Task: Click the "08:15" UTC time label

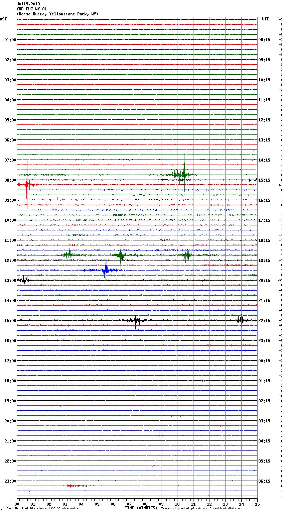Action: tap(264, 40)
